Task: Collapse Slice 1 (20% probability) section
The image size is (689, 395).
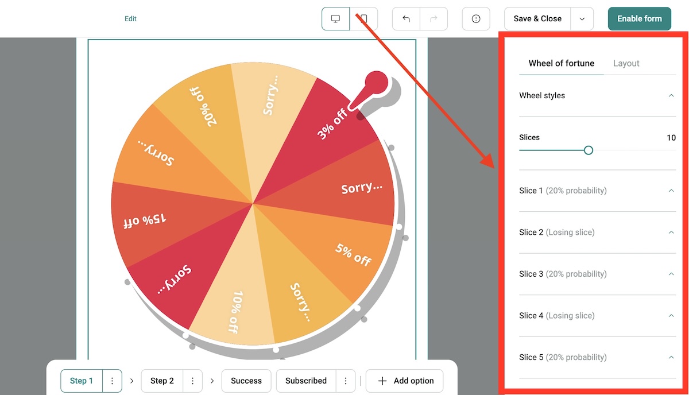Action: [x=671, y=190]
